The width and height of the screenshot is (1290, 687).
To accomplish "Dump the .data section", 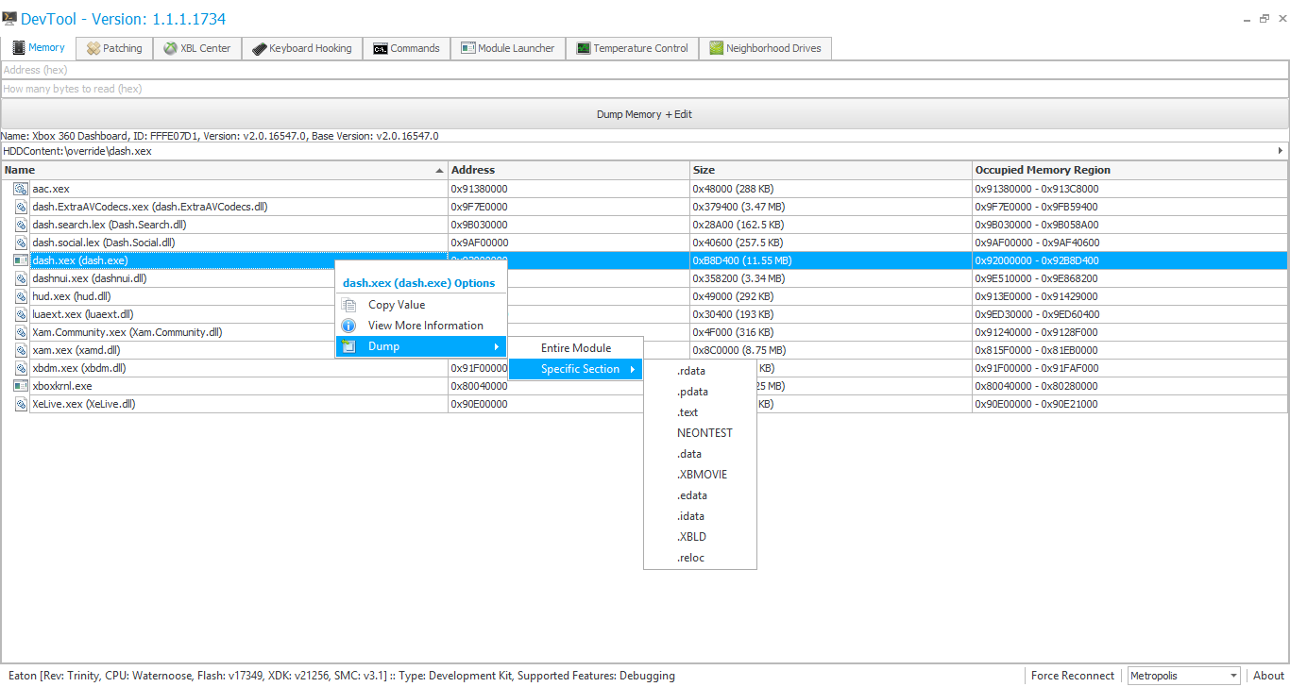I will tap(700, 454).
